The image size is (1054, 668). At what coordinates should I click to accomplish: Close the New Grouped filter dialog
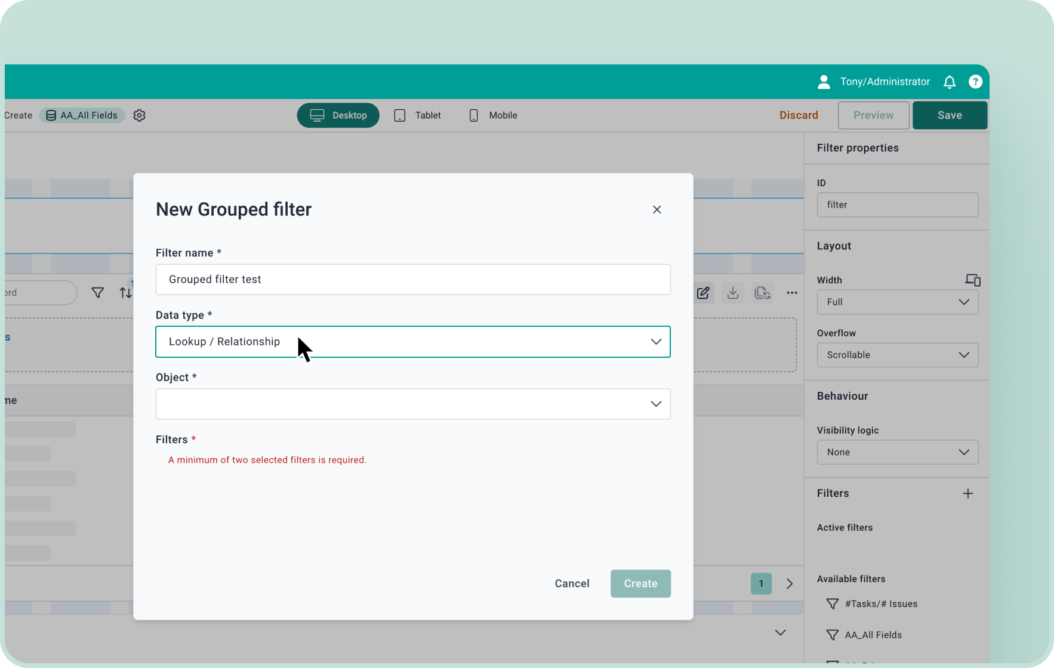657,209
